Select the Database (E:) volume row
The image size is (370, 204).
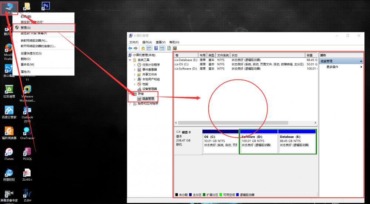click(245, 60)
